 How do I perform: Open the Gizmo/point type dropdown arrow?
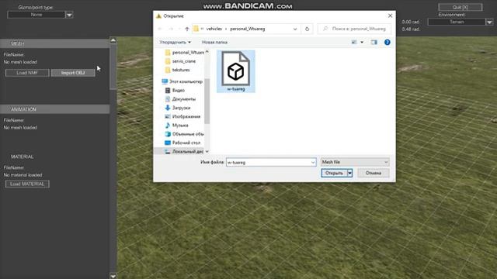coord(69,15)
